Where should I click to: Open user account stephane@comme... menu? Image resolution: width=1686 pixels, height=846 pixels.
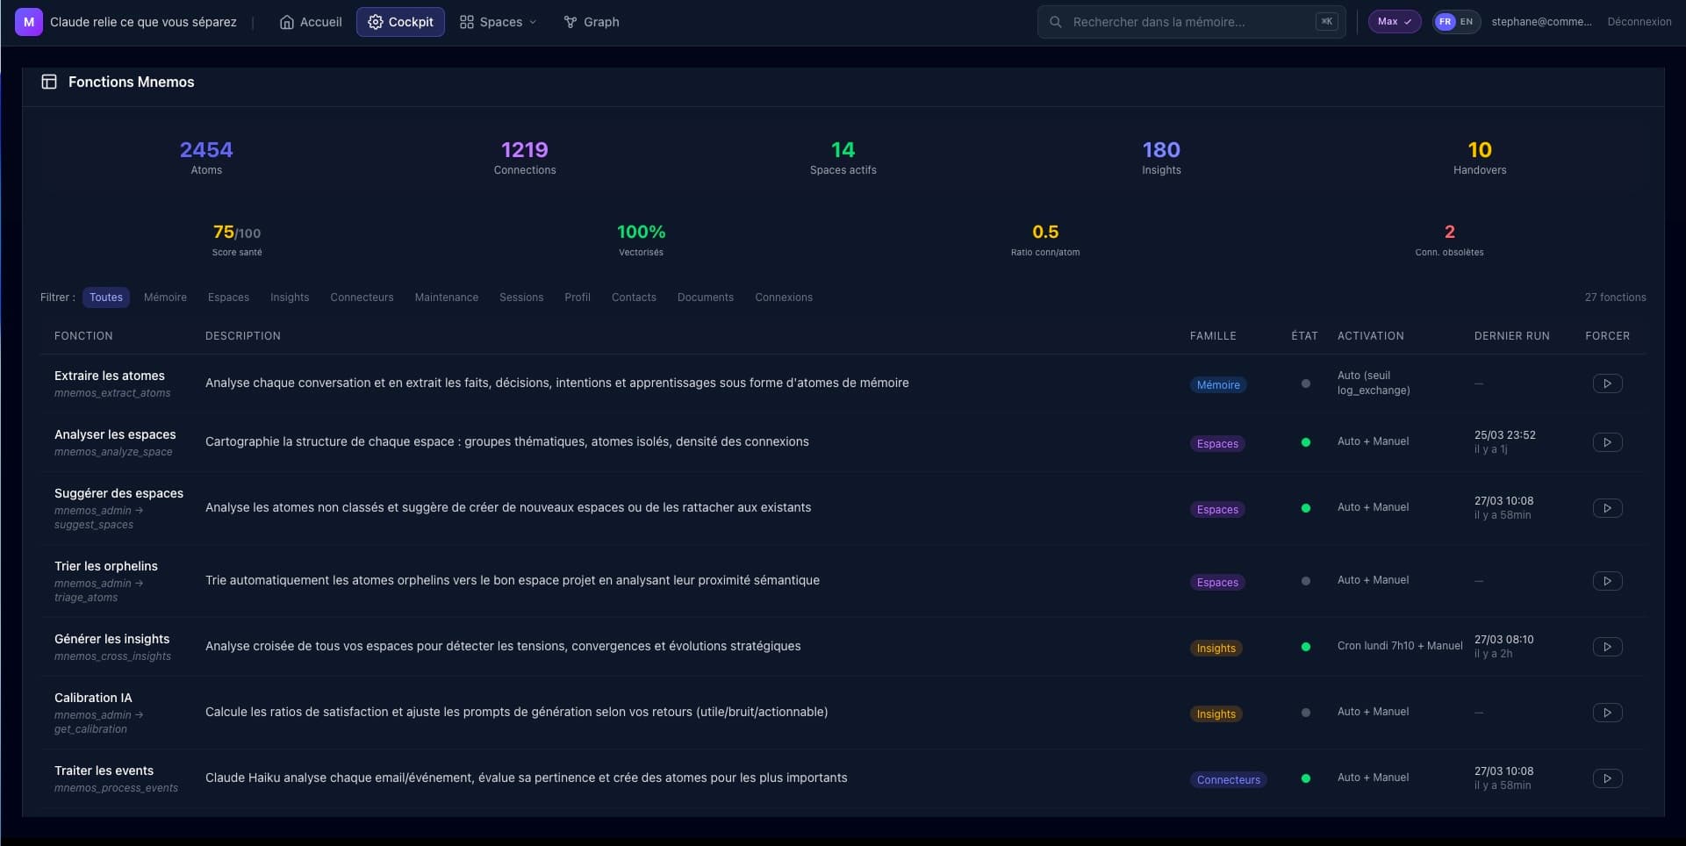click(1540, 22)
